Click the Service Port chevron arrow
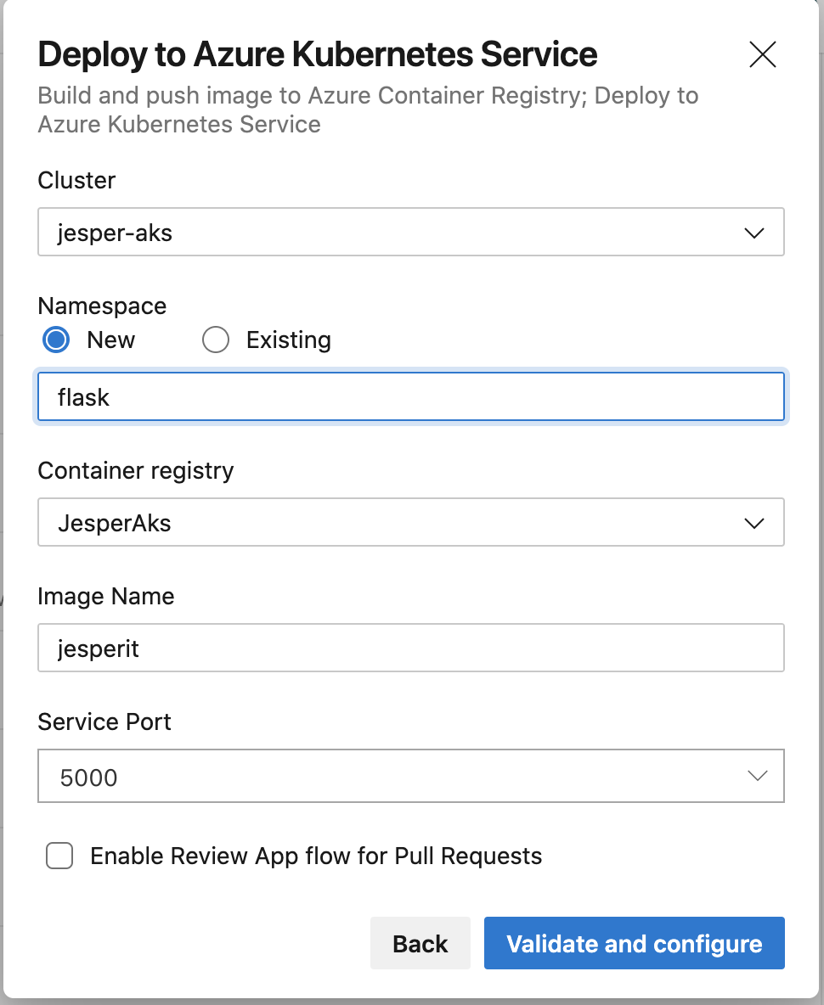This screenshot has width=824, height=1005. click(x=757, y=776)
